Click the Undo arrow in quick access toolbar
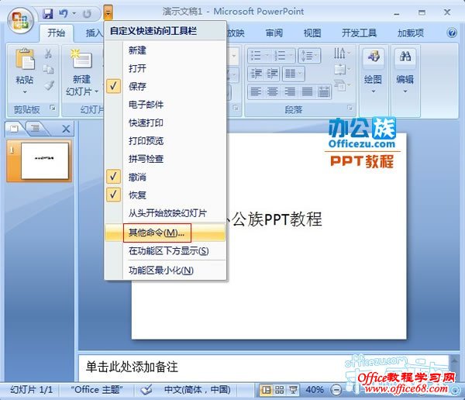 (x=64, y=13)
